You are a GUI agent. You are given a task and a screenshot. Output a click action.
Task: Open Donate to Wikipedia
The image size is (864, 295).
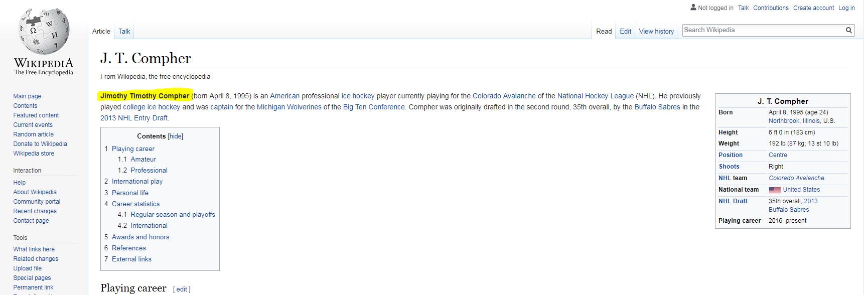40,144
